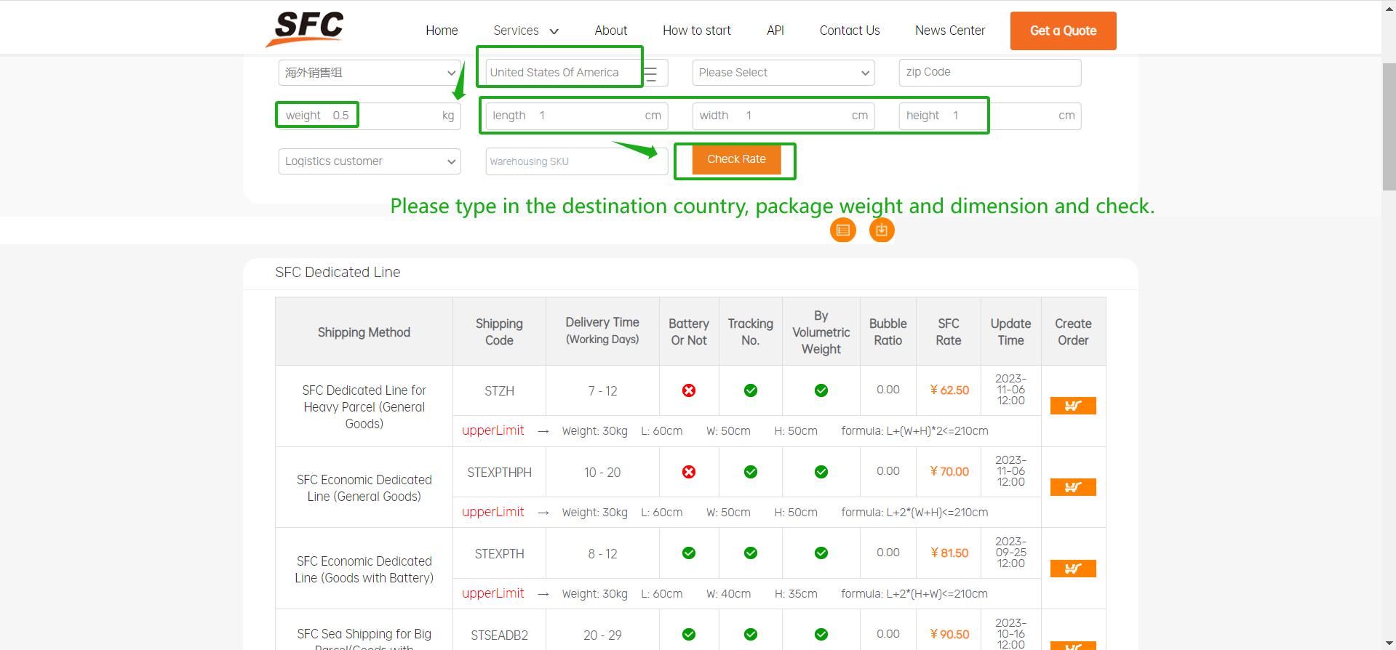Click SFC Dedicated Line section title
This screenshot has width=1396, height=650.
click(x=338, y=272)
